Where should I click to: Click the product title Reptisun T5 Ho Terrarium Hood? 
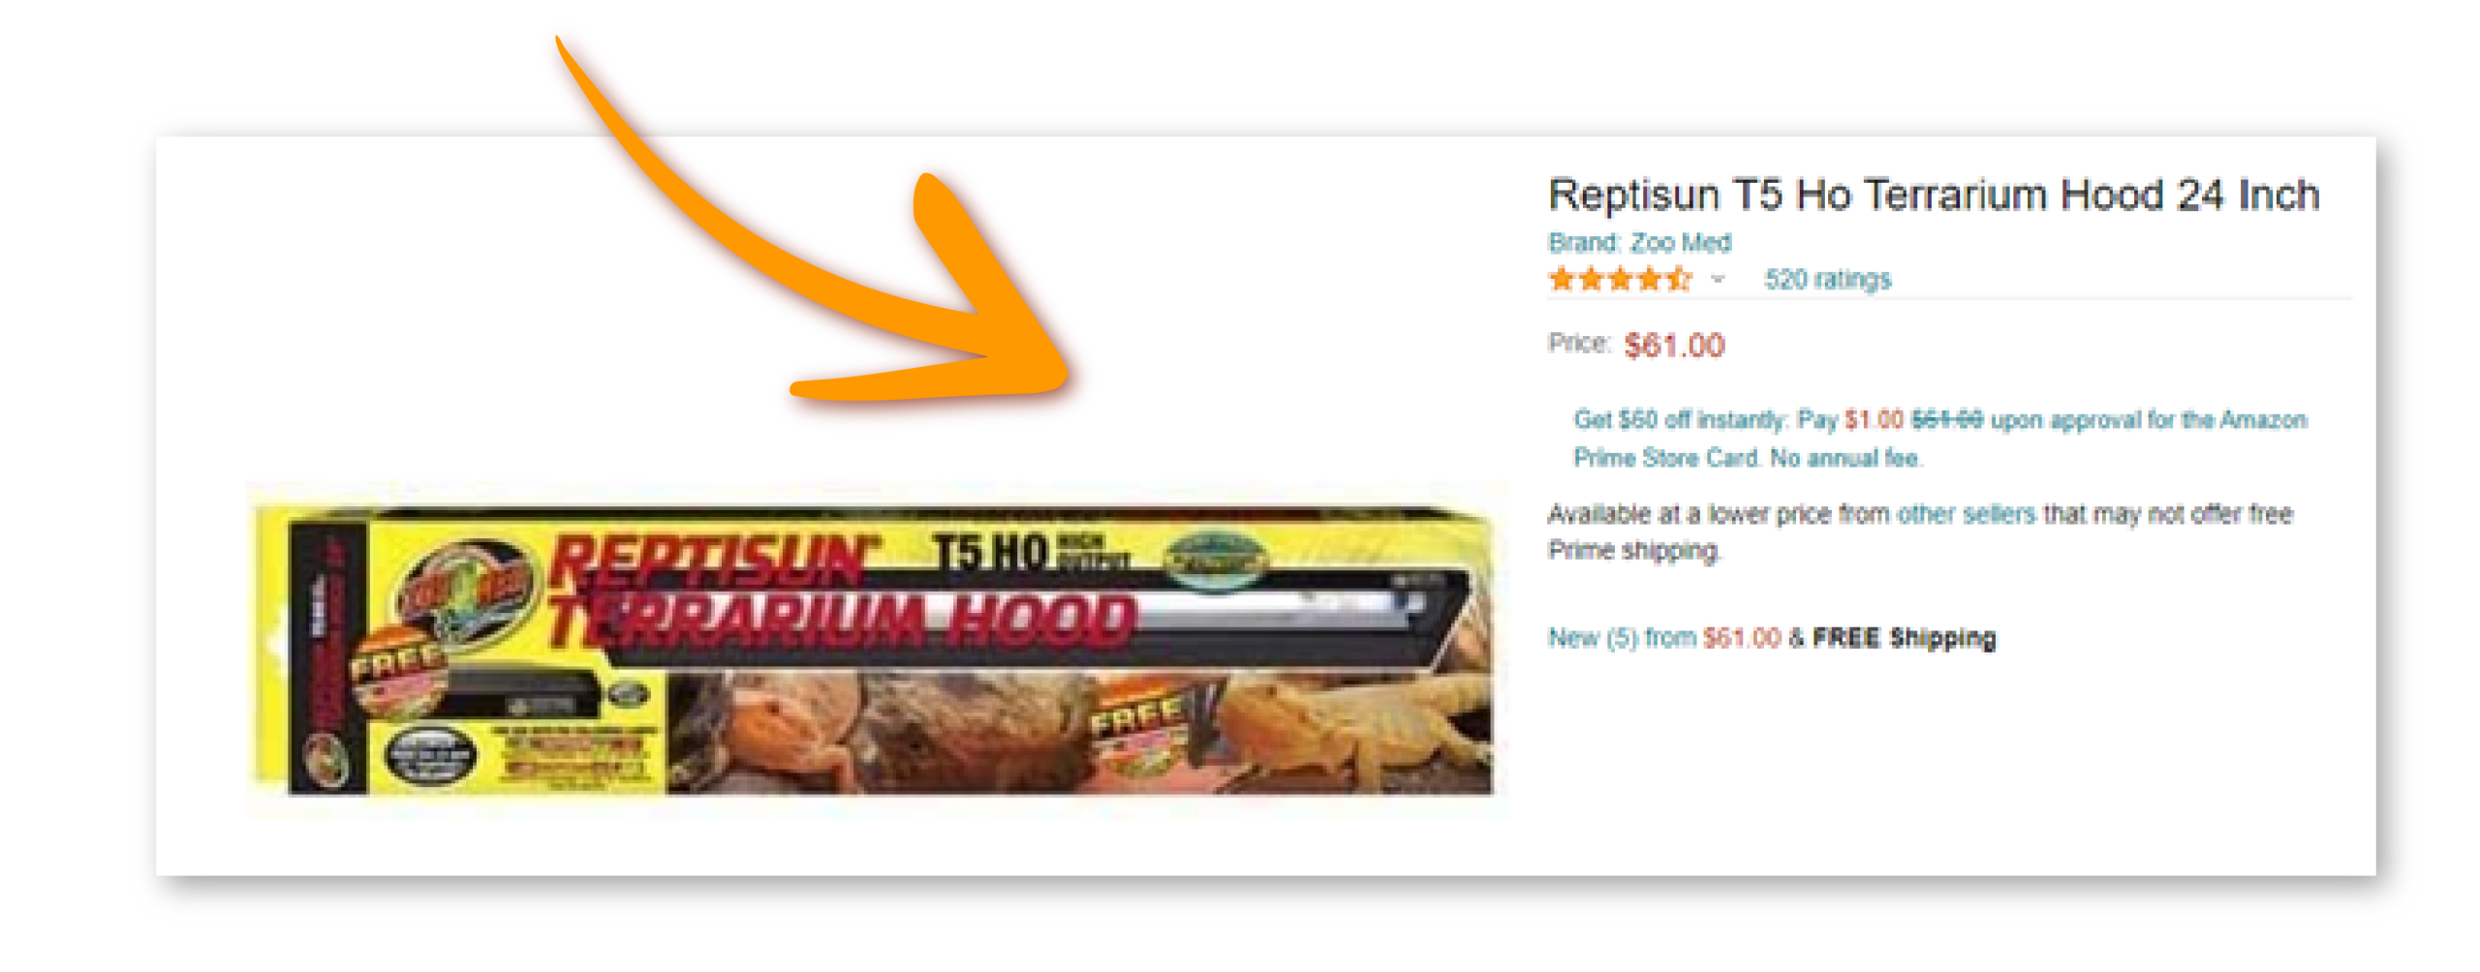point(1934,195)
